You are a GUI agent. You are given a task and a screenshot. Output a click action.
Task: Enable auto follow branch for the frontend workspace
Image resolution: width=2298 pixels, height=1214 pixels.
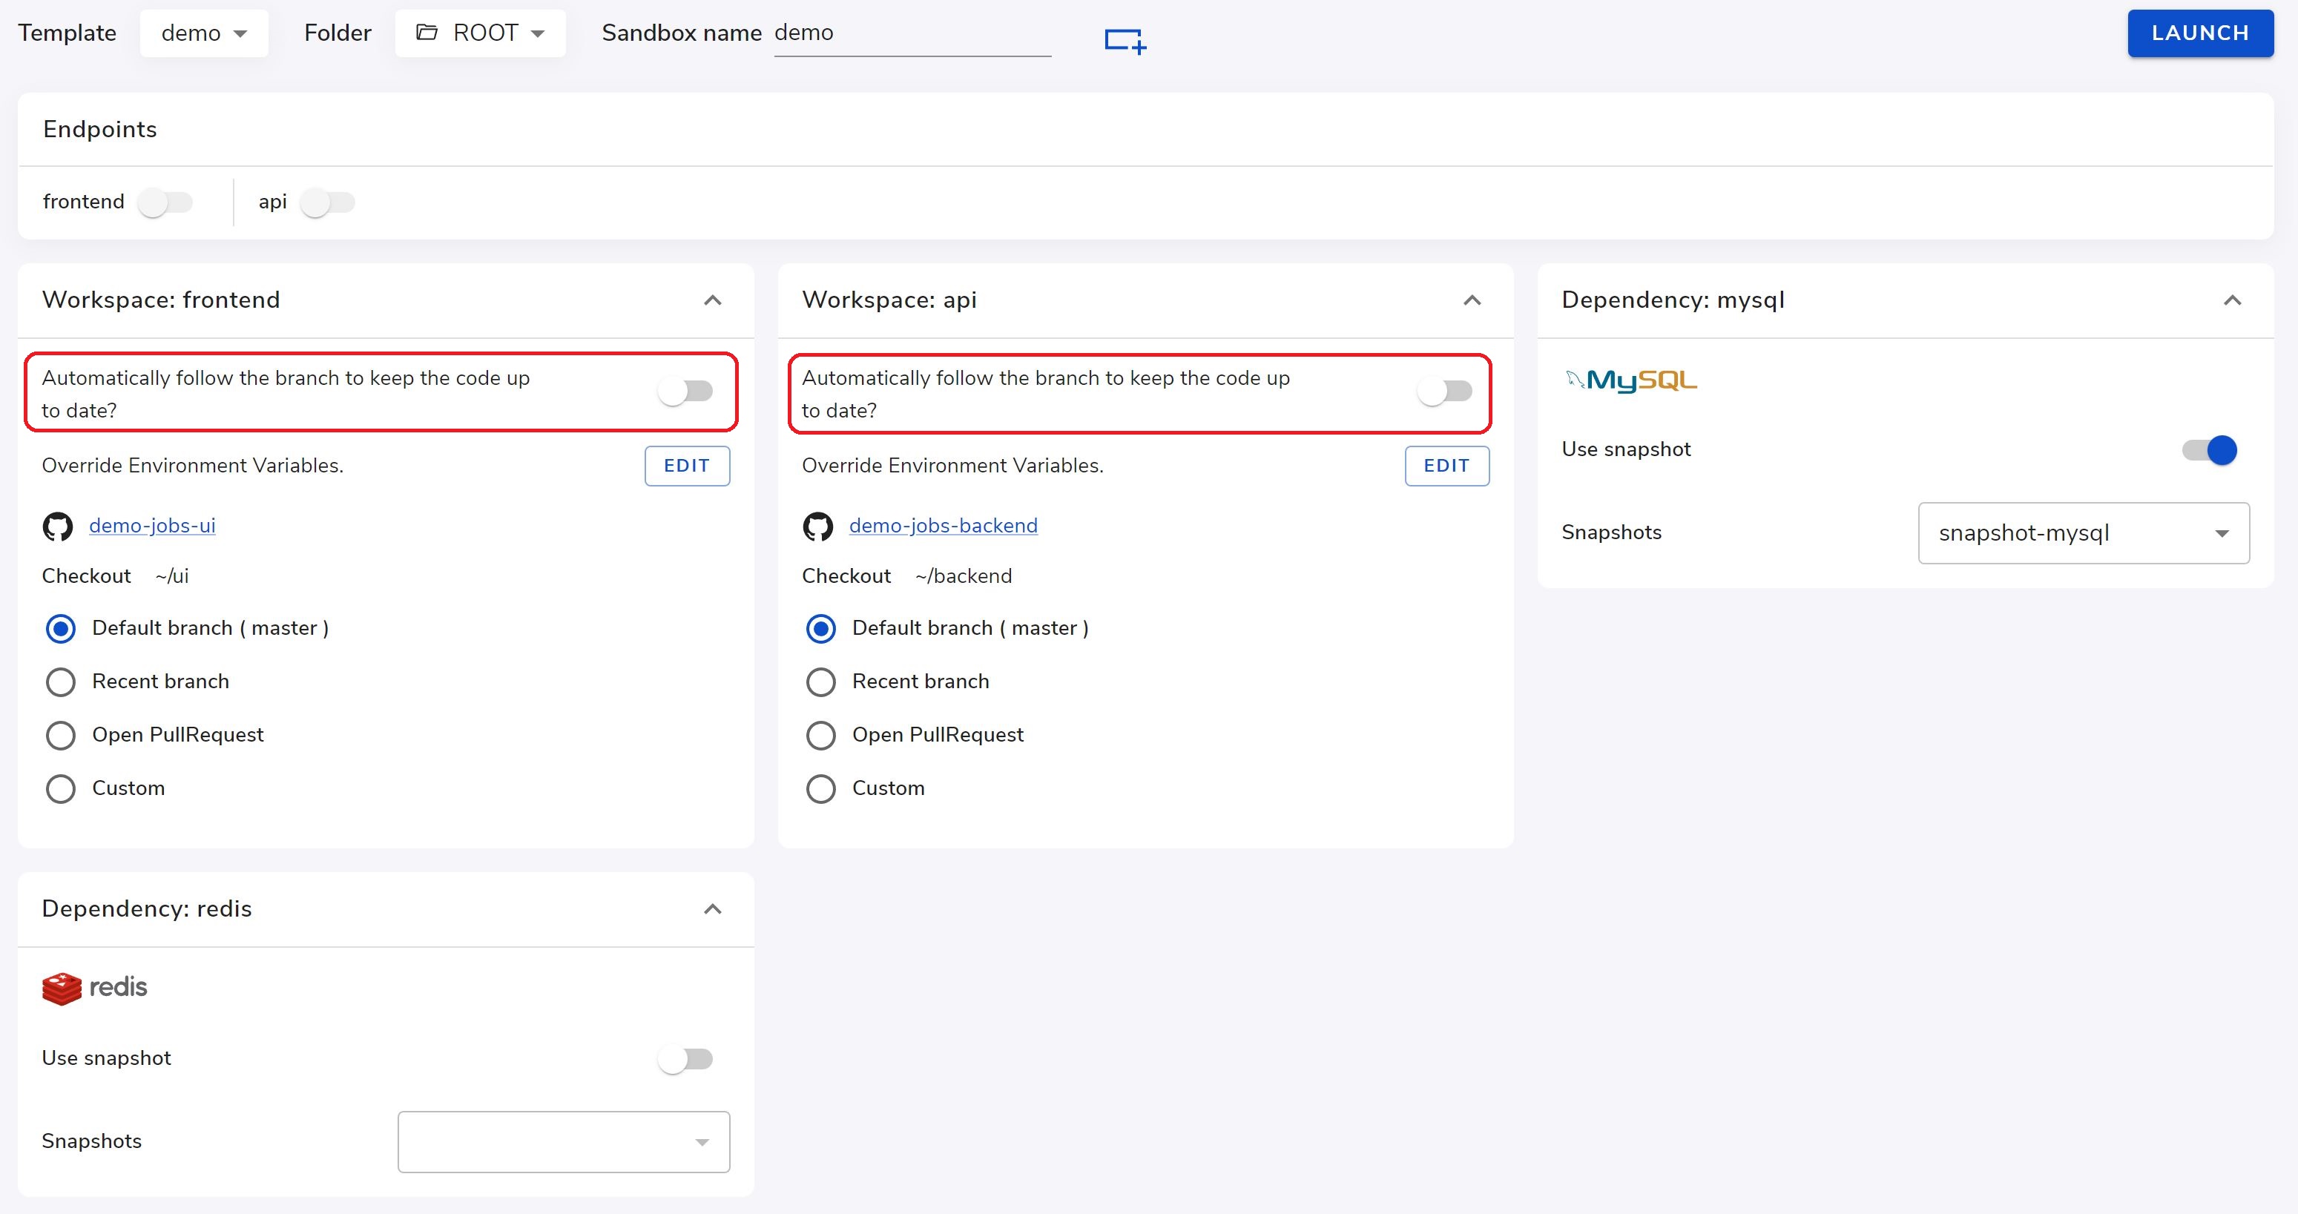pos(685,392)
